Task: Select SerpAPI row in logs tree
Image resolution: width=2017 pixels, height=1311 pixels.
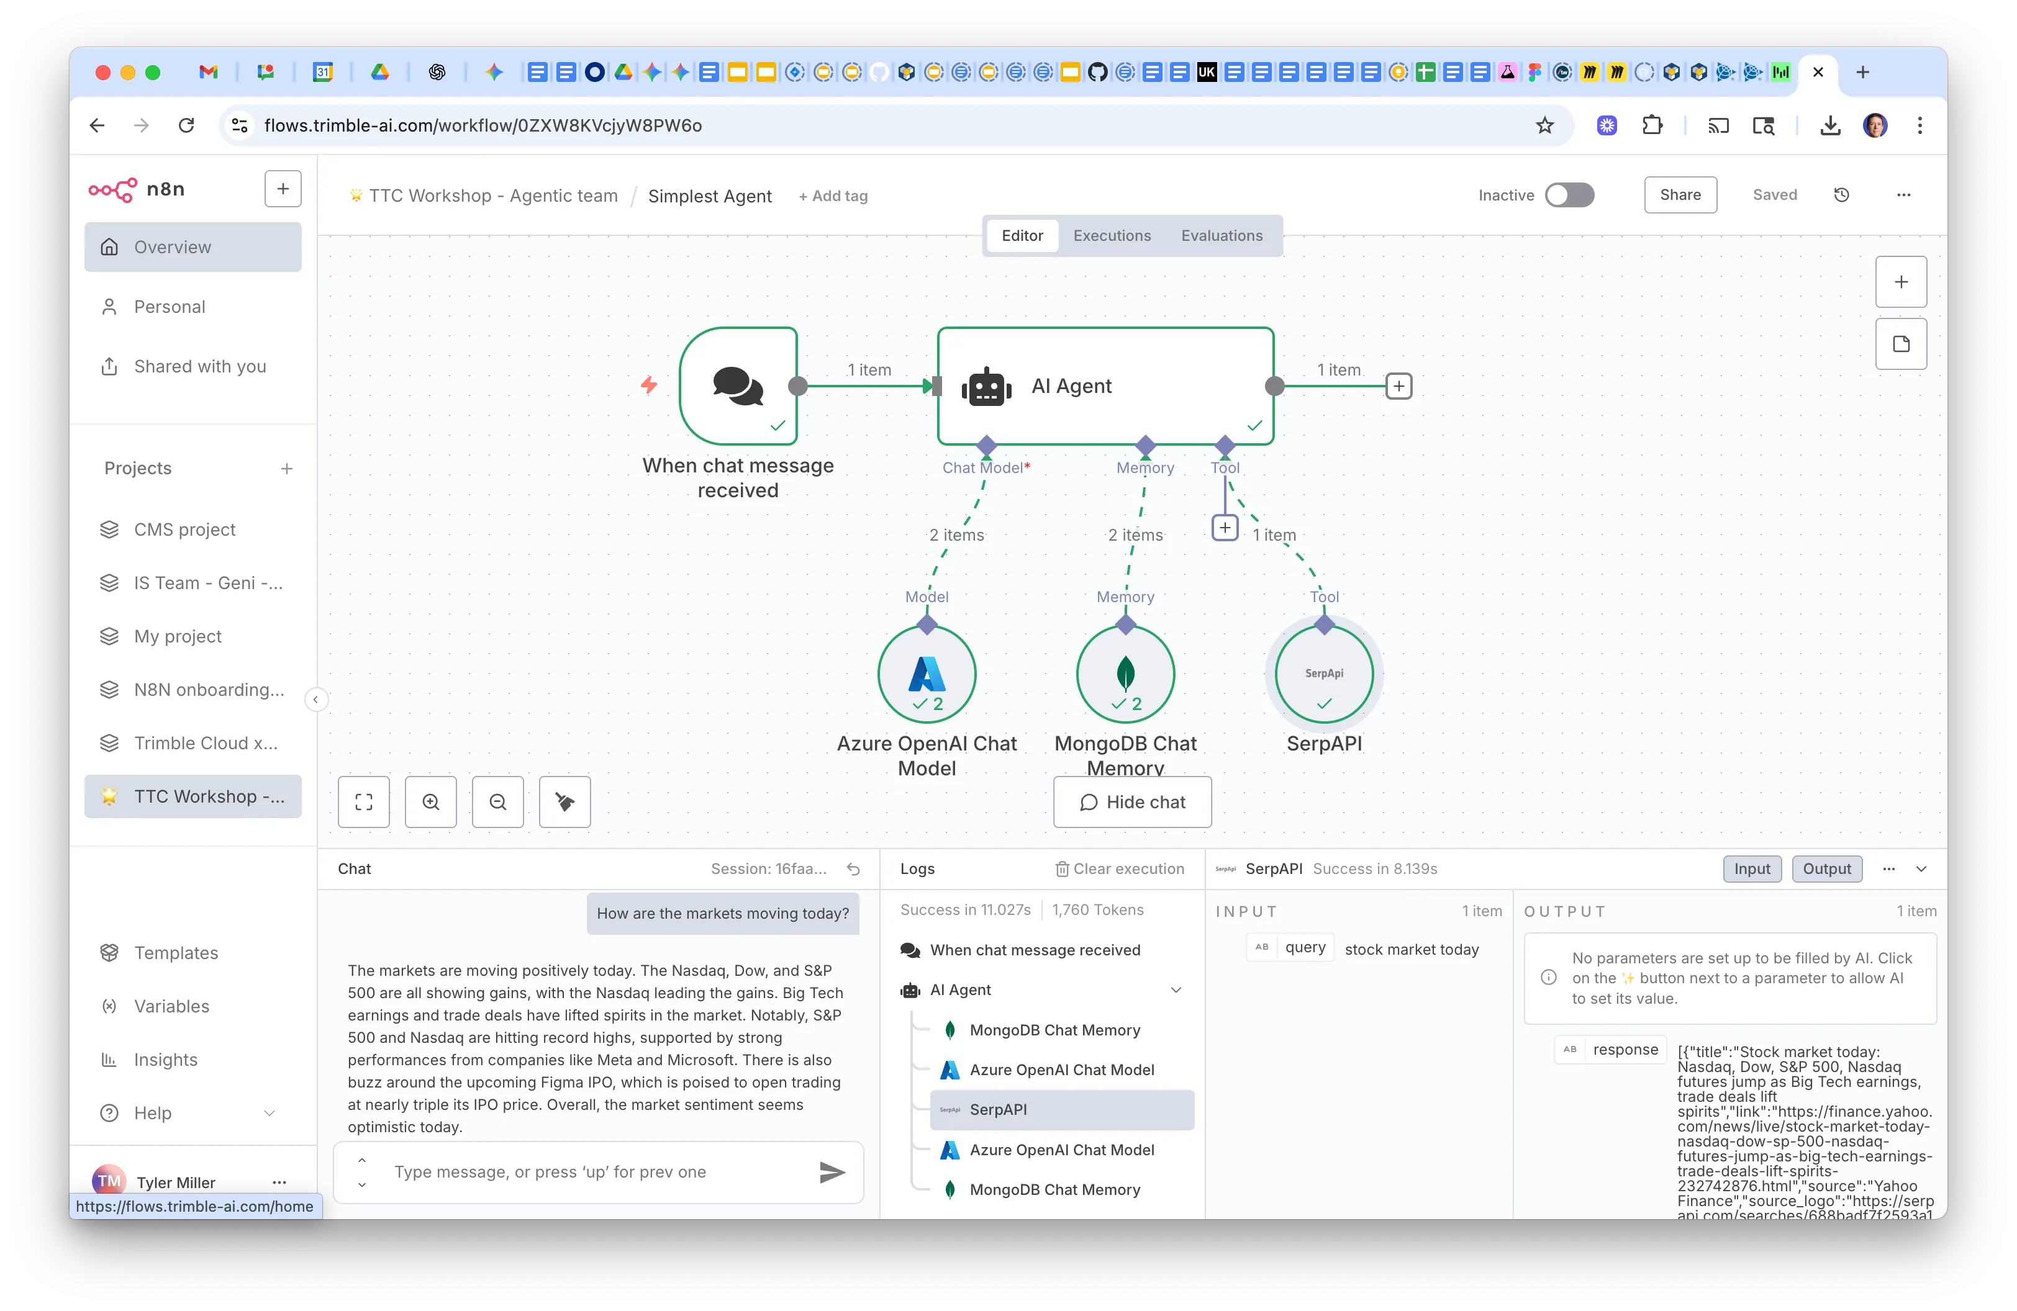Action: (x=1062, y=1109)
